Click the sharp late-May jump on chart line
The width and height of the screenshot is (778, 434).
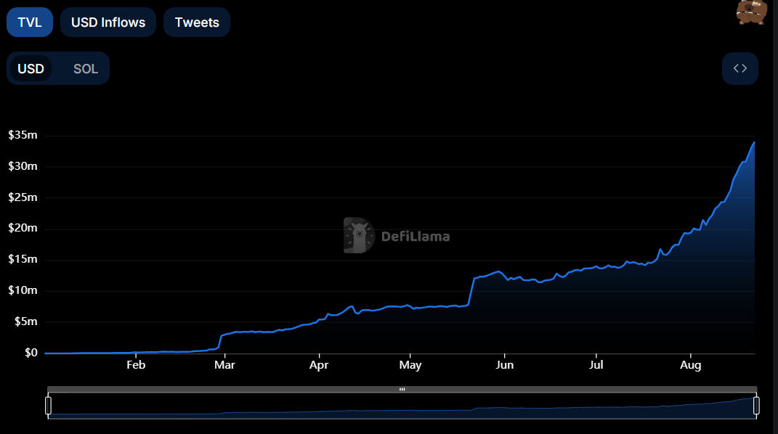(471, 290)
